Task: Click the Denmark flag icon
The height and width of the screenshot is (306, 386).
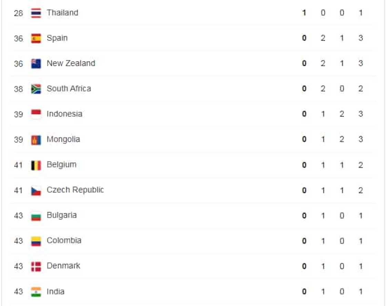Action: tap(36, 266)
